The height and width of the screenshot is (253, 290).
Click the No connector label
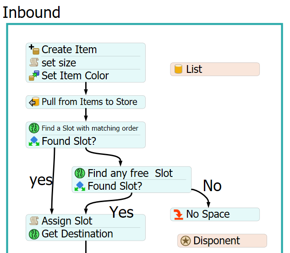pyautogui.click(x=212, y=186)
